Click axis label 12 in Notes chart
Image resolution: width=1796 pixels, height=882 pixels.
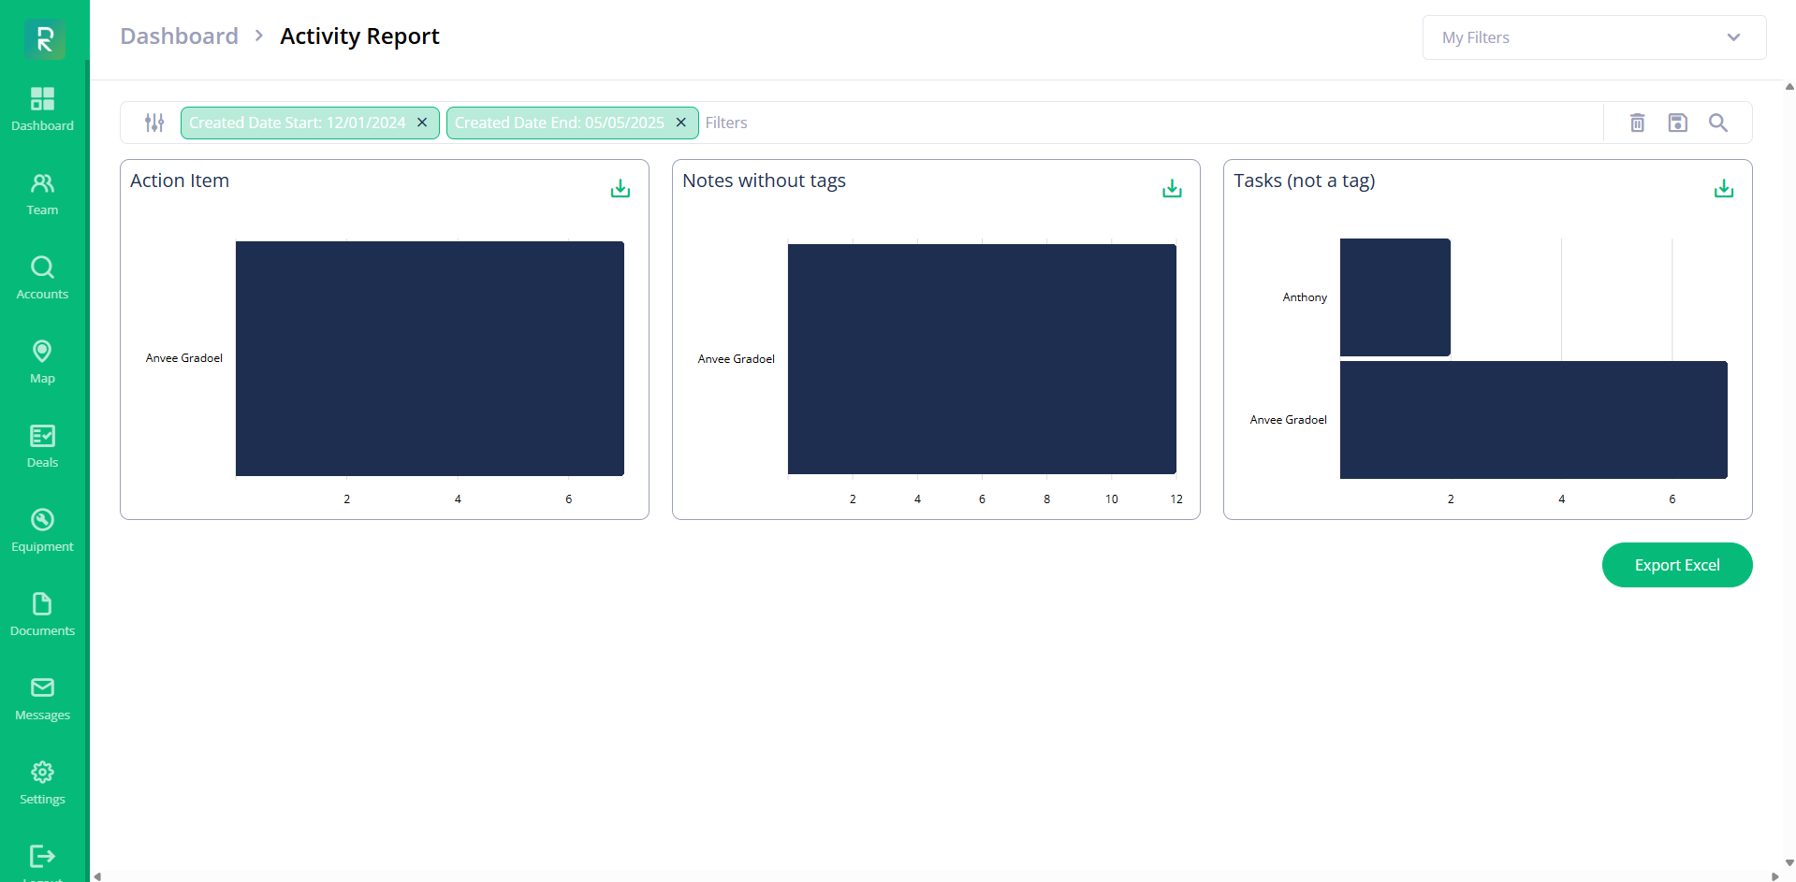tap(1176, 499)
